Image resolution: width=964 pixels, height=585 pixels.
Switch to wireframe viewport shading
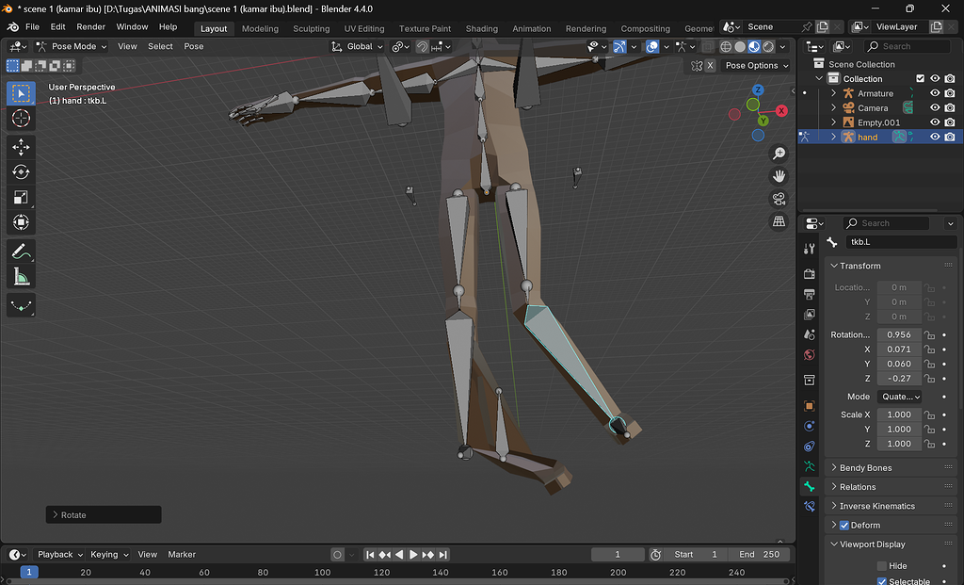[x=726, y=47]
